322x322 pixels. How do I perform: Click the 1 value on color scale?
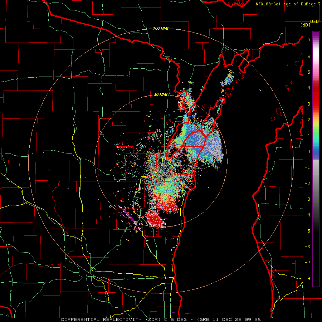[x=309, y=135]
